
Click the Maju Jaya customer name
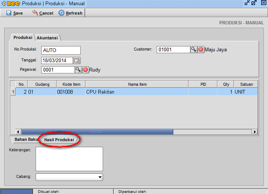pyautogui.click(x=216, y=50)
